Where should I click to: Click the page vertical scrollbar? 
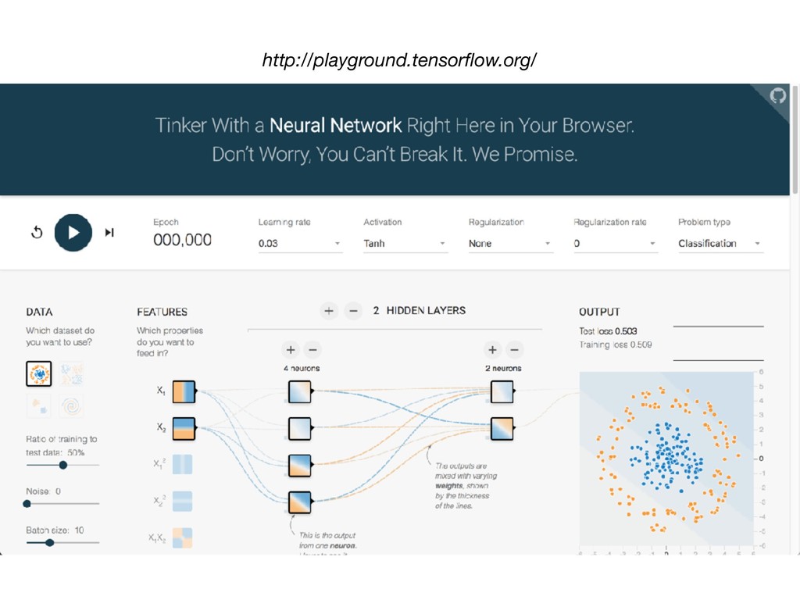click(x=795, y=141)
